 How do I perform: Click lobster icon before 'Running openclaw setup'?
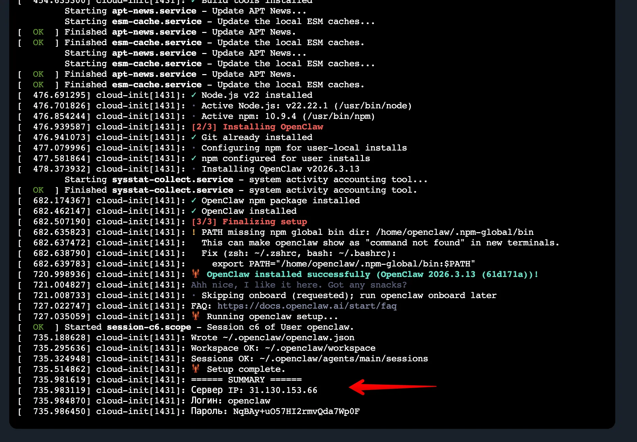(196, 316)
